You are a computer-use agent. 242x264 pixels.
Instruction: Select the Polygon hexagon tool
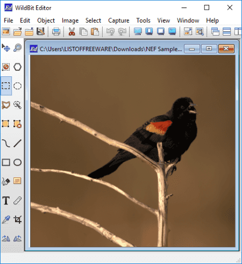(x=18, y=67)
